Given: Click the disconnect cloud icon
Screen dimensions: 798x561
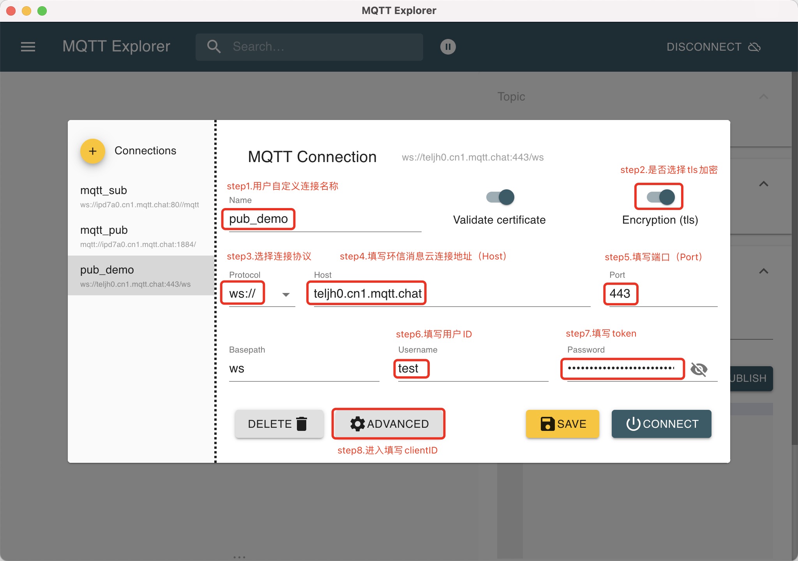Looking at the screenshot, I should [x=754, y=47].
